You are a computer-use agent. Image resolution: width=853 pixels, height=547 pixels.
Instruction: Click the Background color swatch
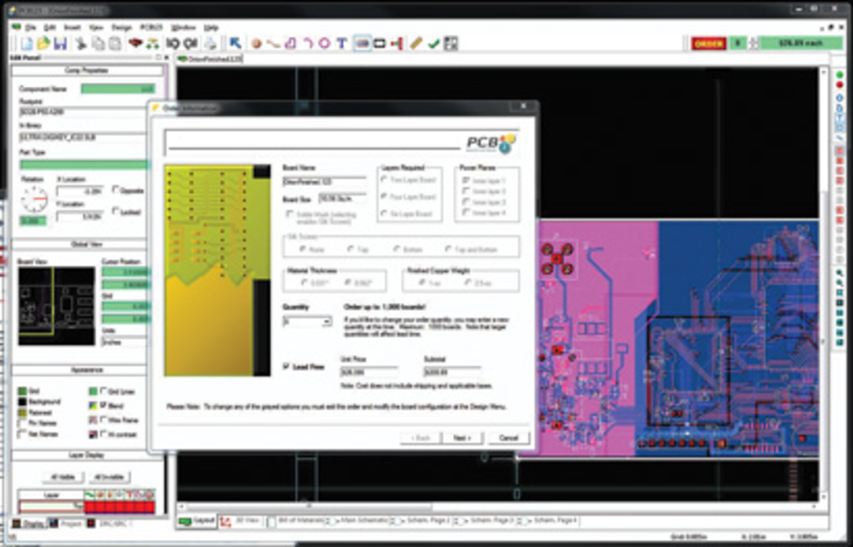[x=22, y=402]
